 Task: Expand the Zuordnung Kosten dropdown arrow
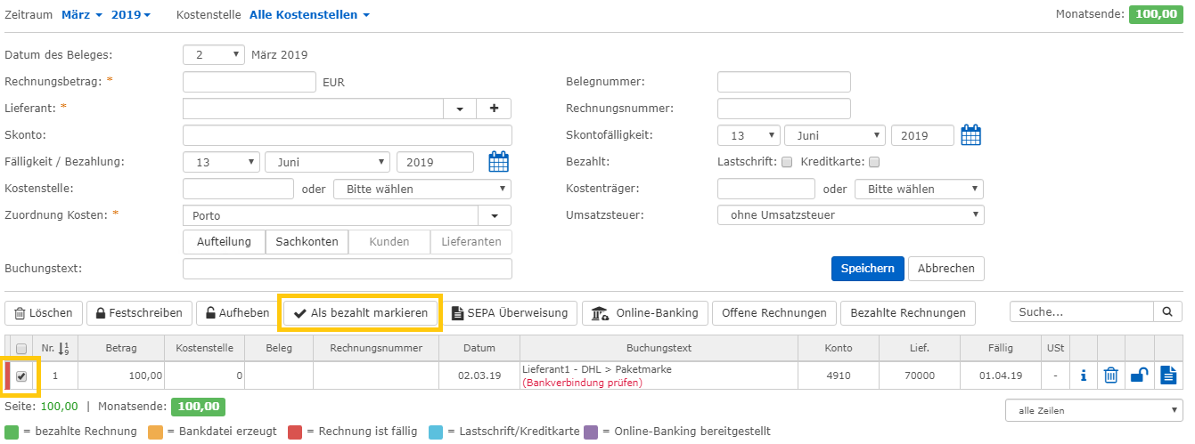point(495,215)
